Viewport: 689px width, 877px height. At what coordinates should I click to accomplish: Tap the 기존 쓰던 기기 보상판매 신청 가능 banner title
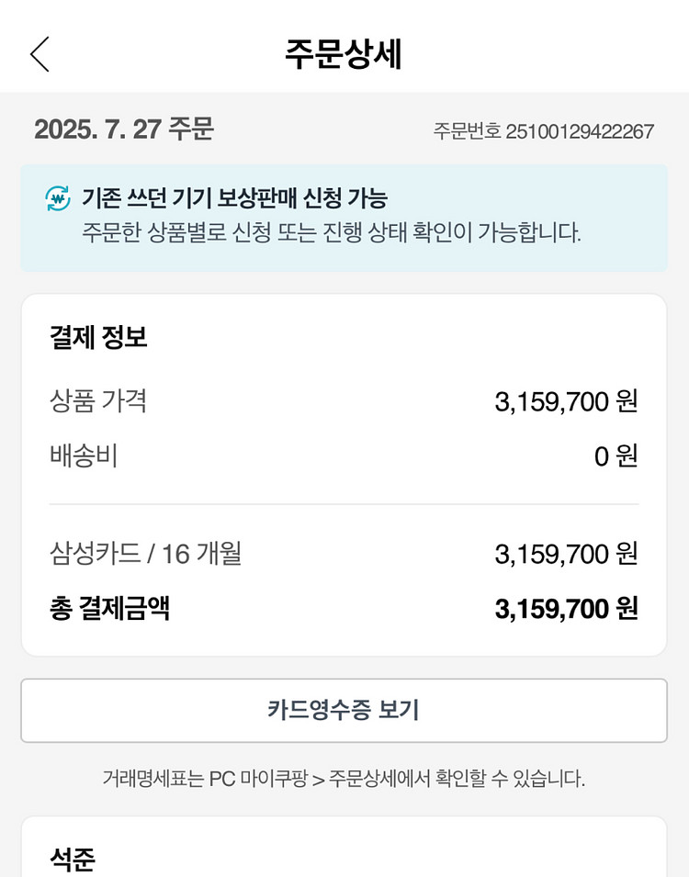coord(234,198)
